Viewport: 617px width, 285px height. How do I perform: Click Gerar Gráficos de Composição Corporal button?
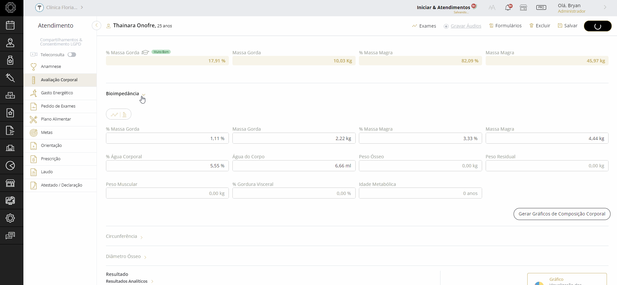point(562,214)
